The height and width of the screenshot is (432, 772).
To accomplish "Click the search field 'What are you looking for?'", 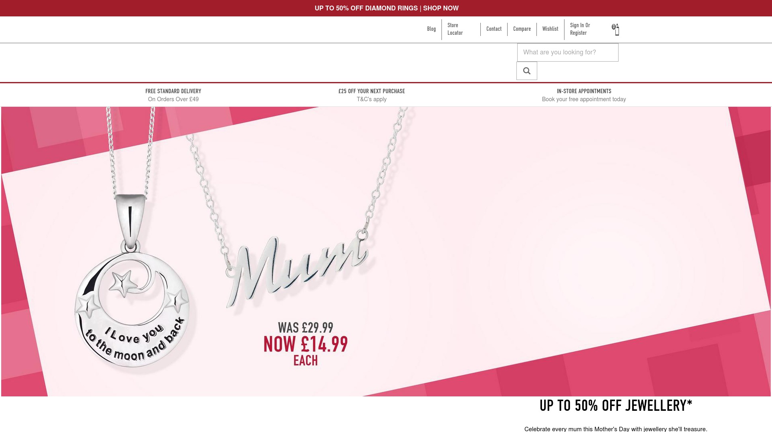I will click(568, 52).
